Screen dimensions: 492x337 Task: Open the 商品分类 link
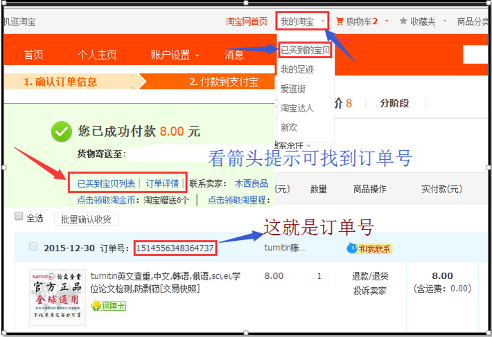tap(473, 21)
